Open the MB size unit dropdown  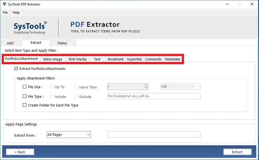point(181,87)
